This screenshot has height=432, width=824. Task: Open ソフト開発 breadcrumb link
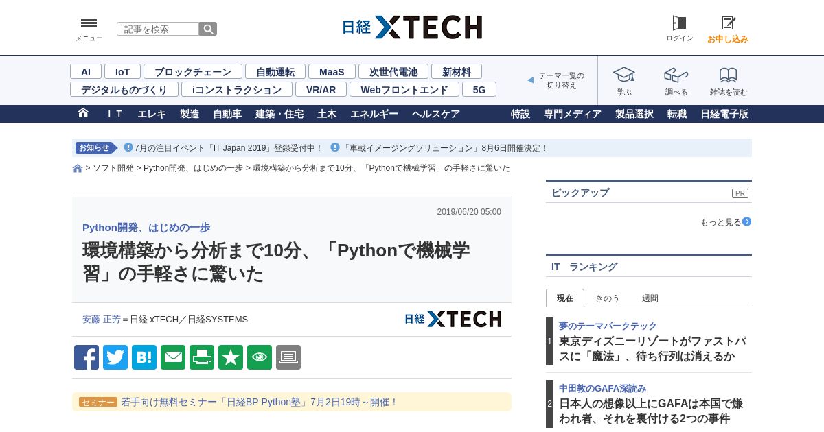[113, 168]
